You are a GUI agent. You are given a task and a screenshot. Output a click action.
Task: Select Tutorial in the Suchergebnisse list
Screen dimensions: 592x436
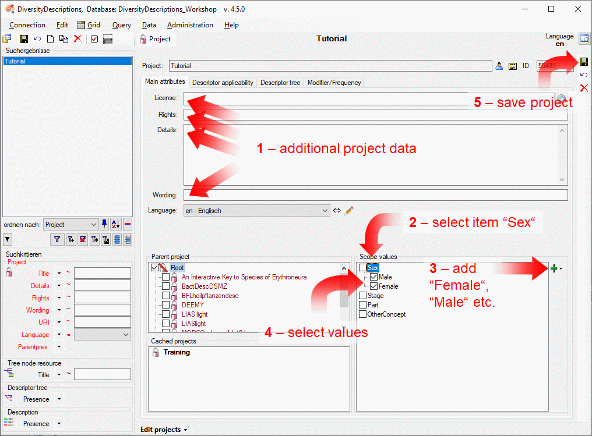pos(67,61)
